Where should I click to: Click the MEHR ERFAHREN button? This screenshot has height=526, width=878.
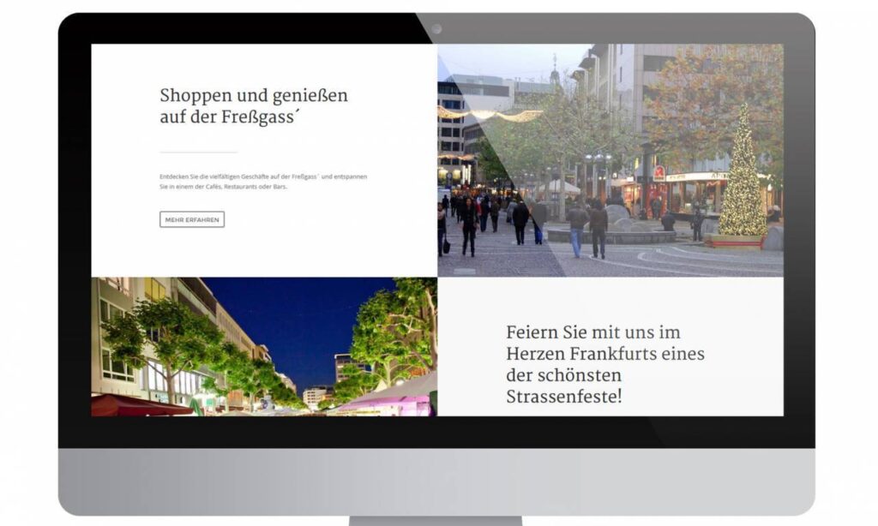pyautogui.click(x=192, y=219)
